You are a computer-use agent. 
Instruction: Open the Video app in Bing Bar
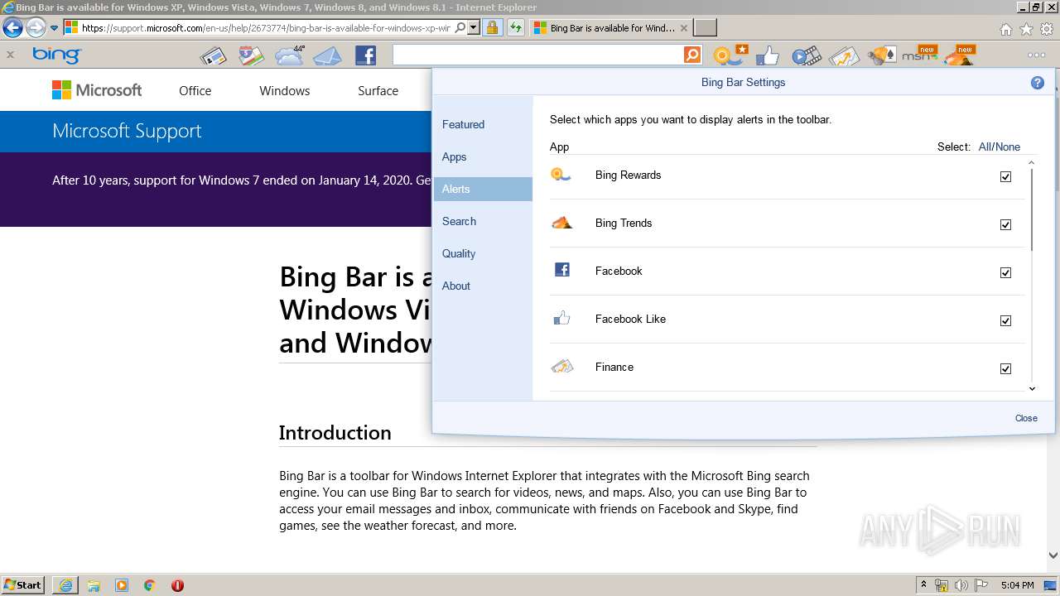(806, 56)
